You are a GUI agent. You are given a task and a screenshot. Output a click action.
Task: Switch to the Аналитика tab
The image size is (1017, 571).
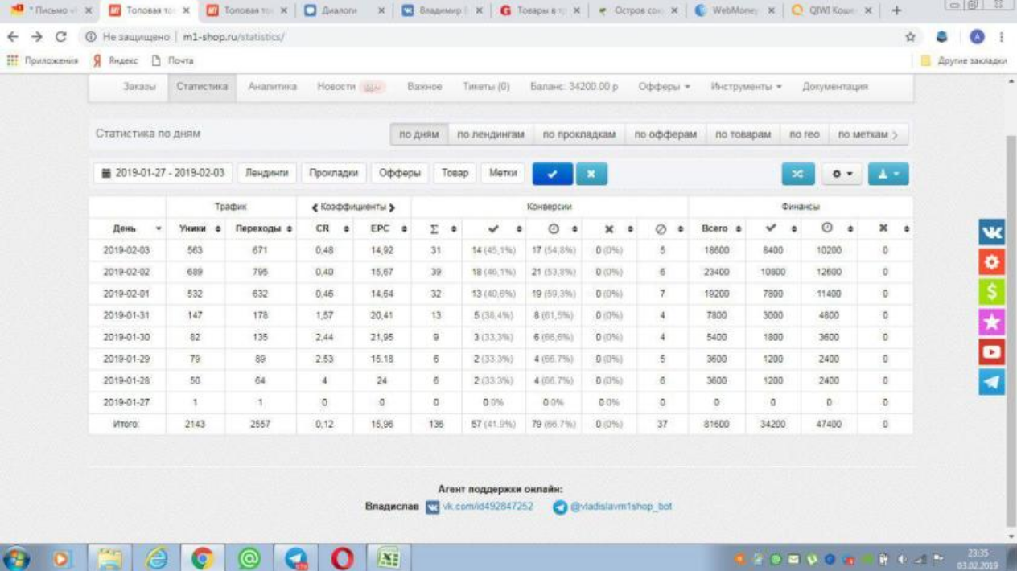(272, 87)
